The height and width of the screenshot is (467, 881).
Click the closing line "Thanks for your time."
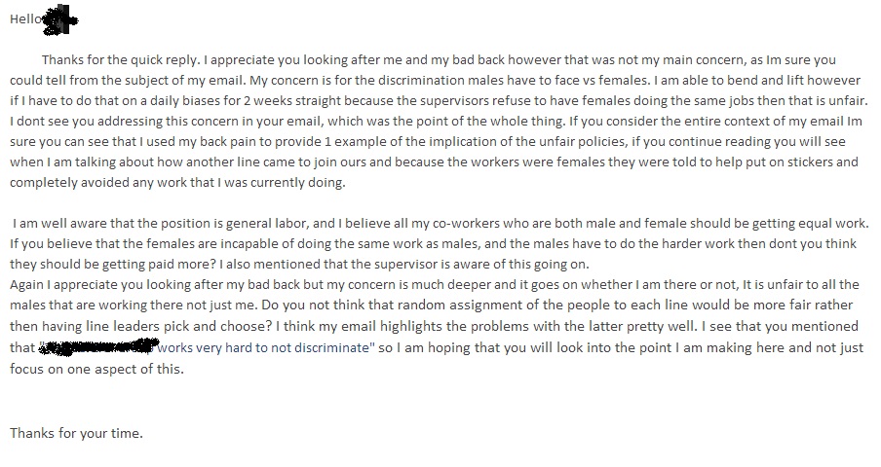tap(76, 433)
